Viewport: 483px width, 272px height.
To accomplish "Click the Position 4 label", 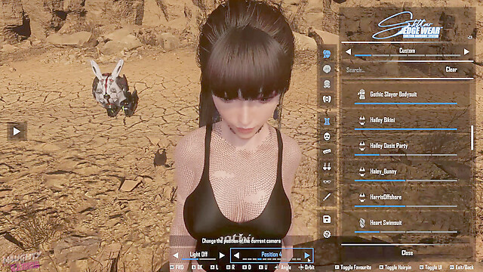I will [272, 255].
